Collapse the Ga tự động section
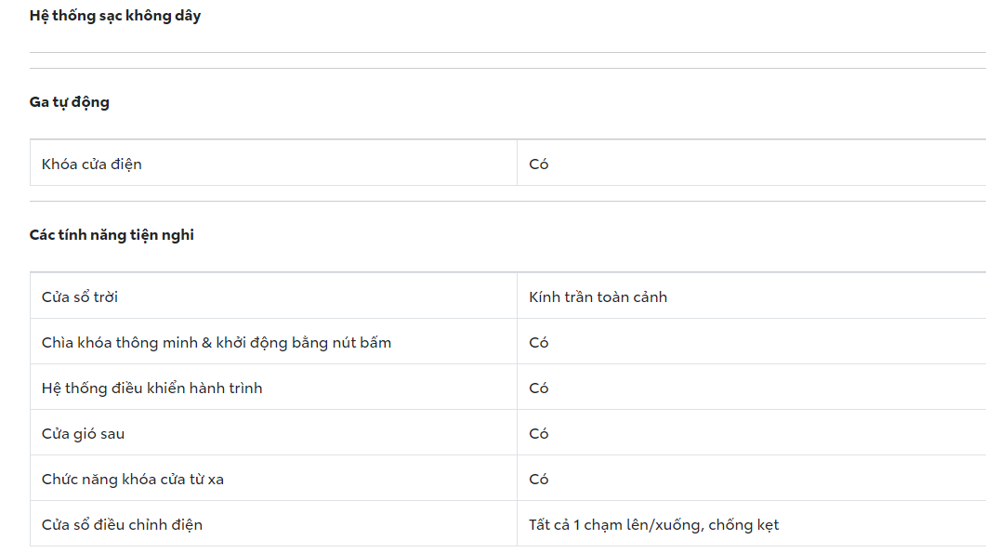 pos(70,102)
